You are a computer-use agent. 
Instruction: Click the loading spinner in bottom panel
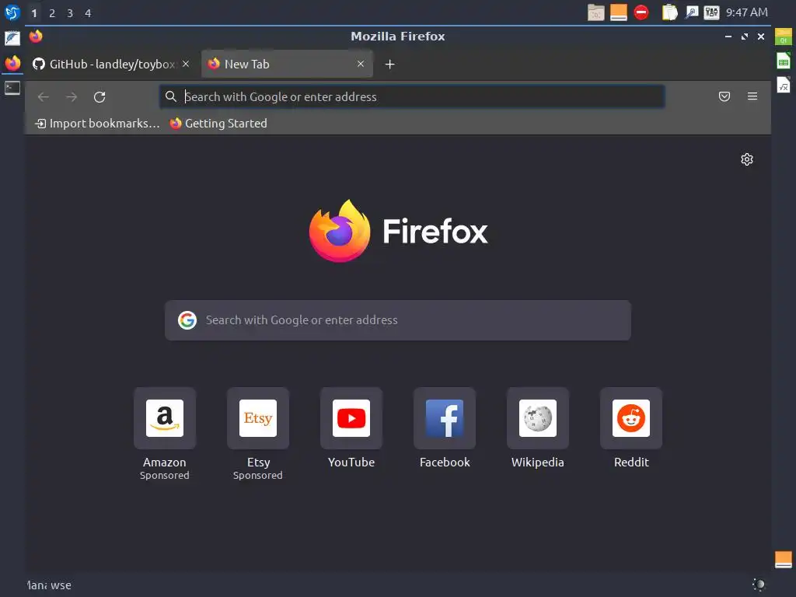759,585
